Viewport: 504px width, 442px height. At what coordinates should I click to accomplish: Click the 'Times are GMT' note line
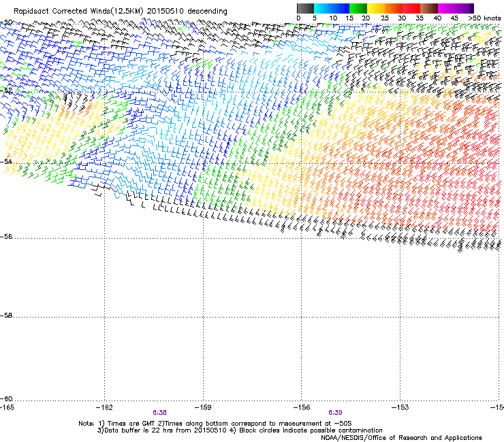[215, 424]
